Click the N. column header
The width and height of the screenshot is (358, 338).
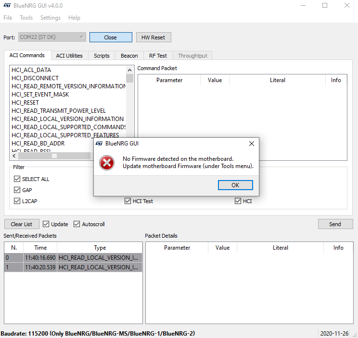tap(14, 248)
